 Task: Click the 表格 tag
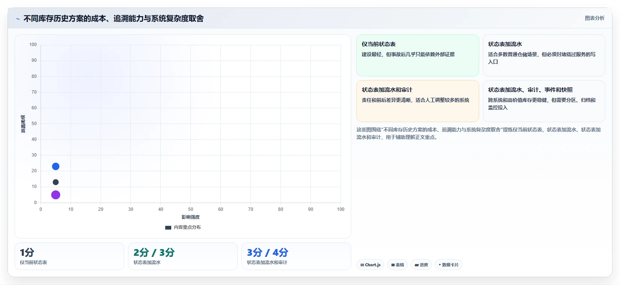coord(398,265)
